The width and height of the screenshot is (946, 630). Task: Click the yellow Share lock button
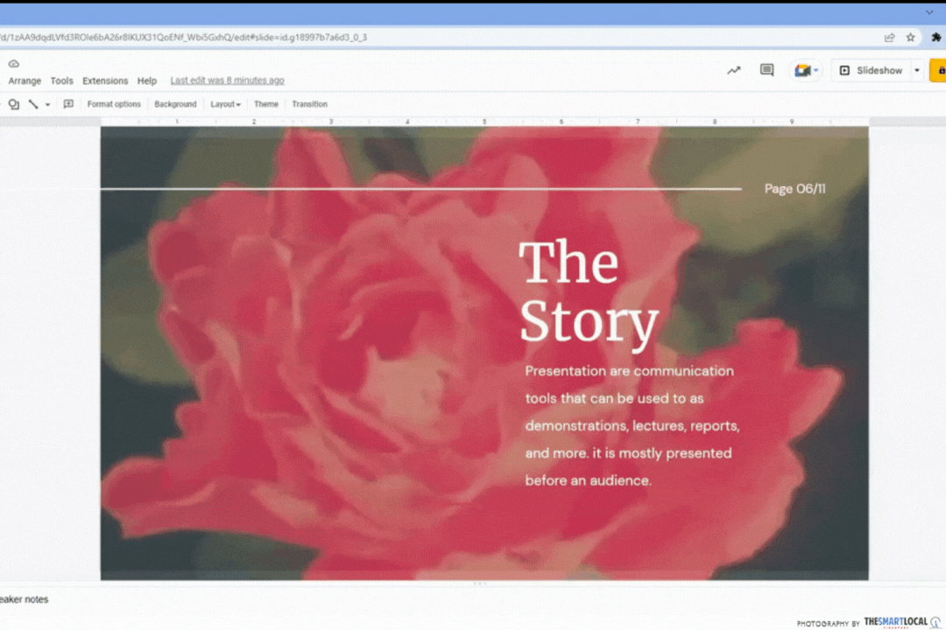pyautogui.click(x=939, y=70)
